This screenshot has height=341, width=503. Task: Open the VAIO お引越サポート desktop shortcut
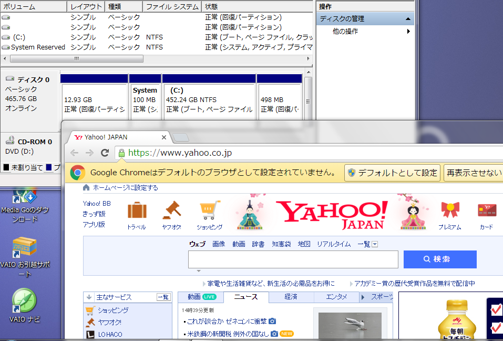pyautogui.click(x=25, y=257)
